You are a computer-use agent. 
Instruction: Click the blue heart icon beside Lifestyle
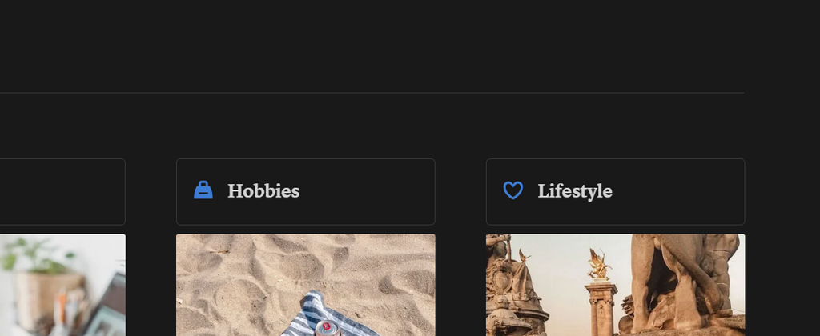click(x=513, y=190)
